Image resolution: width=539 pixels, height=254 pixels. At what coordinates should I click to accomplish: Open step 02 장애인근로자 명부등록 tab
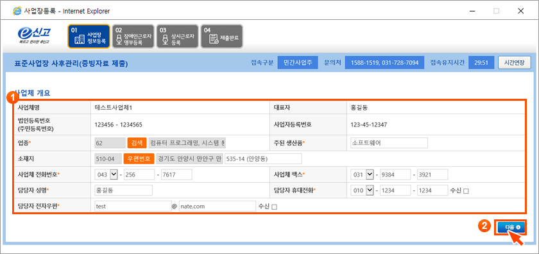coord(133,37)
